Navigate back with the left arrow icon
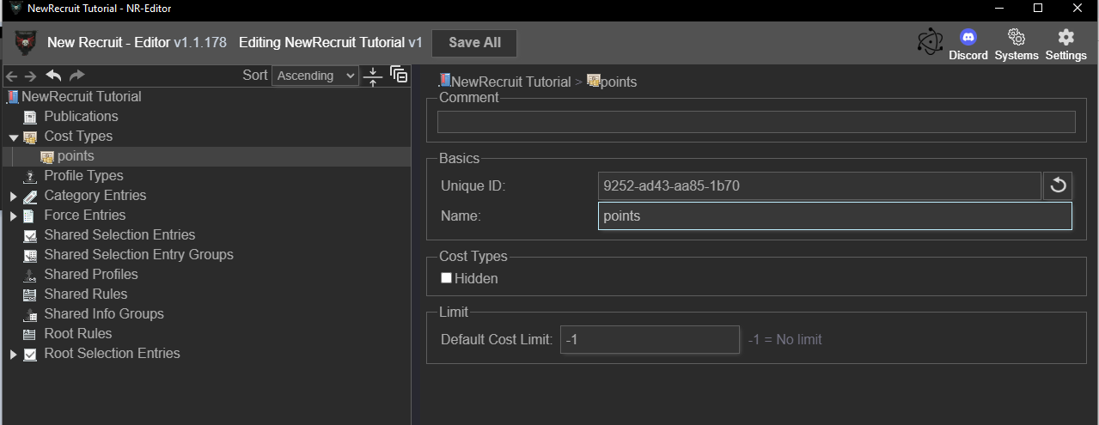Viewport: 1099px width, 425px height. (x=11, y=76)
